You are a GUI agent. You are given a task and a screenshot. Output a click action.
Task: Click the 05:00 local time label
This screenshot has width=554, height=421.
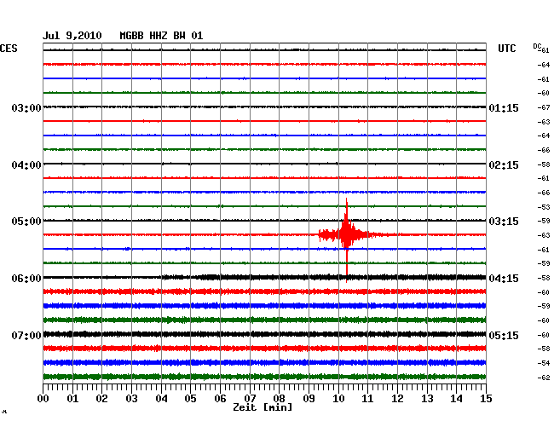click(26, 222)
